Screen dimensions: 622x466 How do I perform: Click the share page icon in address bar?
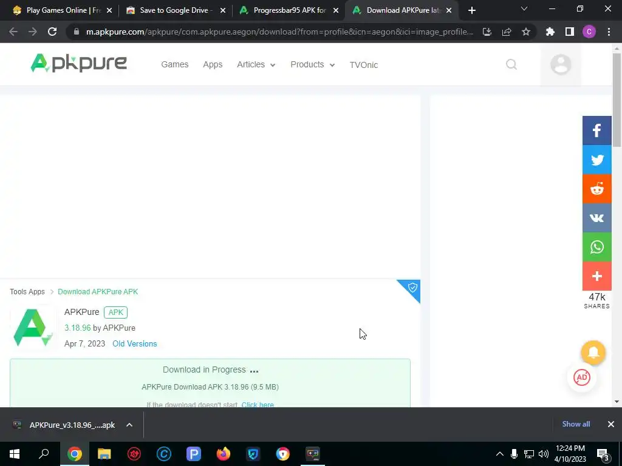coord(507,32)
